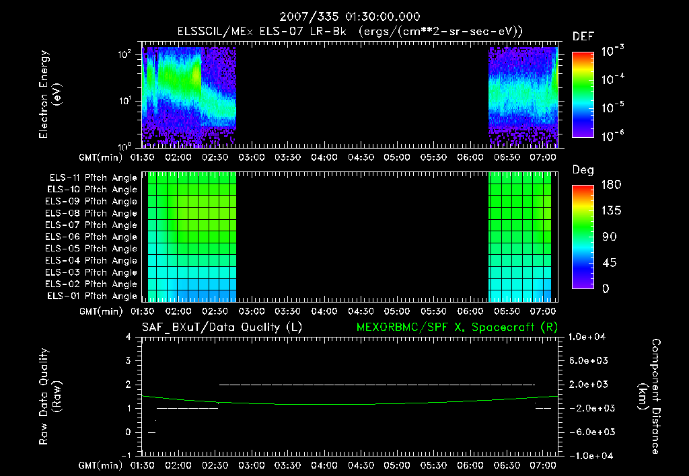Select the "1.0e+04" component distance tick
This screenshot has width=689, height=476.
pyautogui.click(x=587, y=338)
